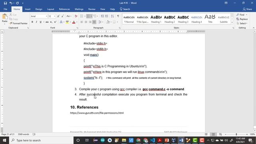The width and height of the screenshot is (256, 144).
Task: Switch to the Layout tab
Action: (x=51, y=9)
